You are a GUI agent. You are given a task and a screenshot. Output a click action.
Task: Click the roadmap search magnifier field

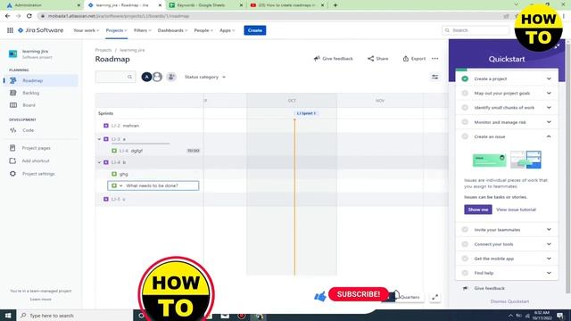coord(115,77)
